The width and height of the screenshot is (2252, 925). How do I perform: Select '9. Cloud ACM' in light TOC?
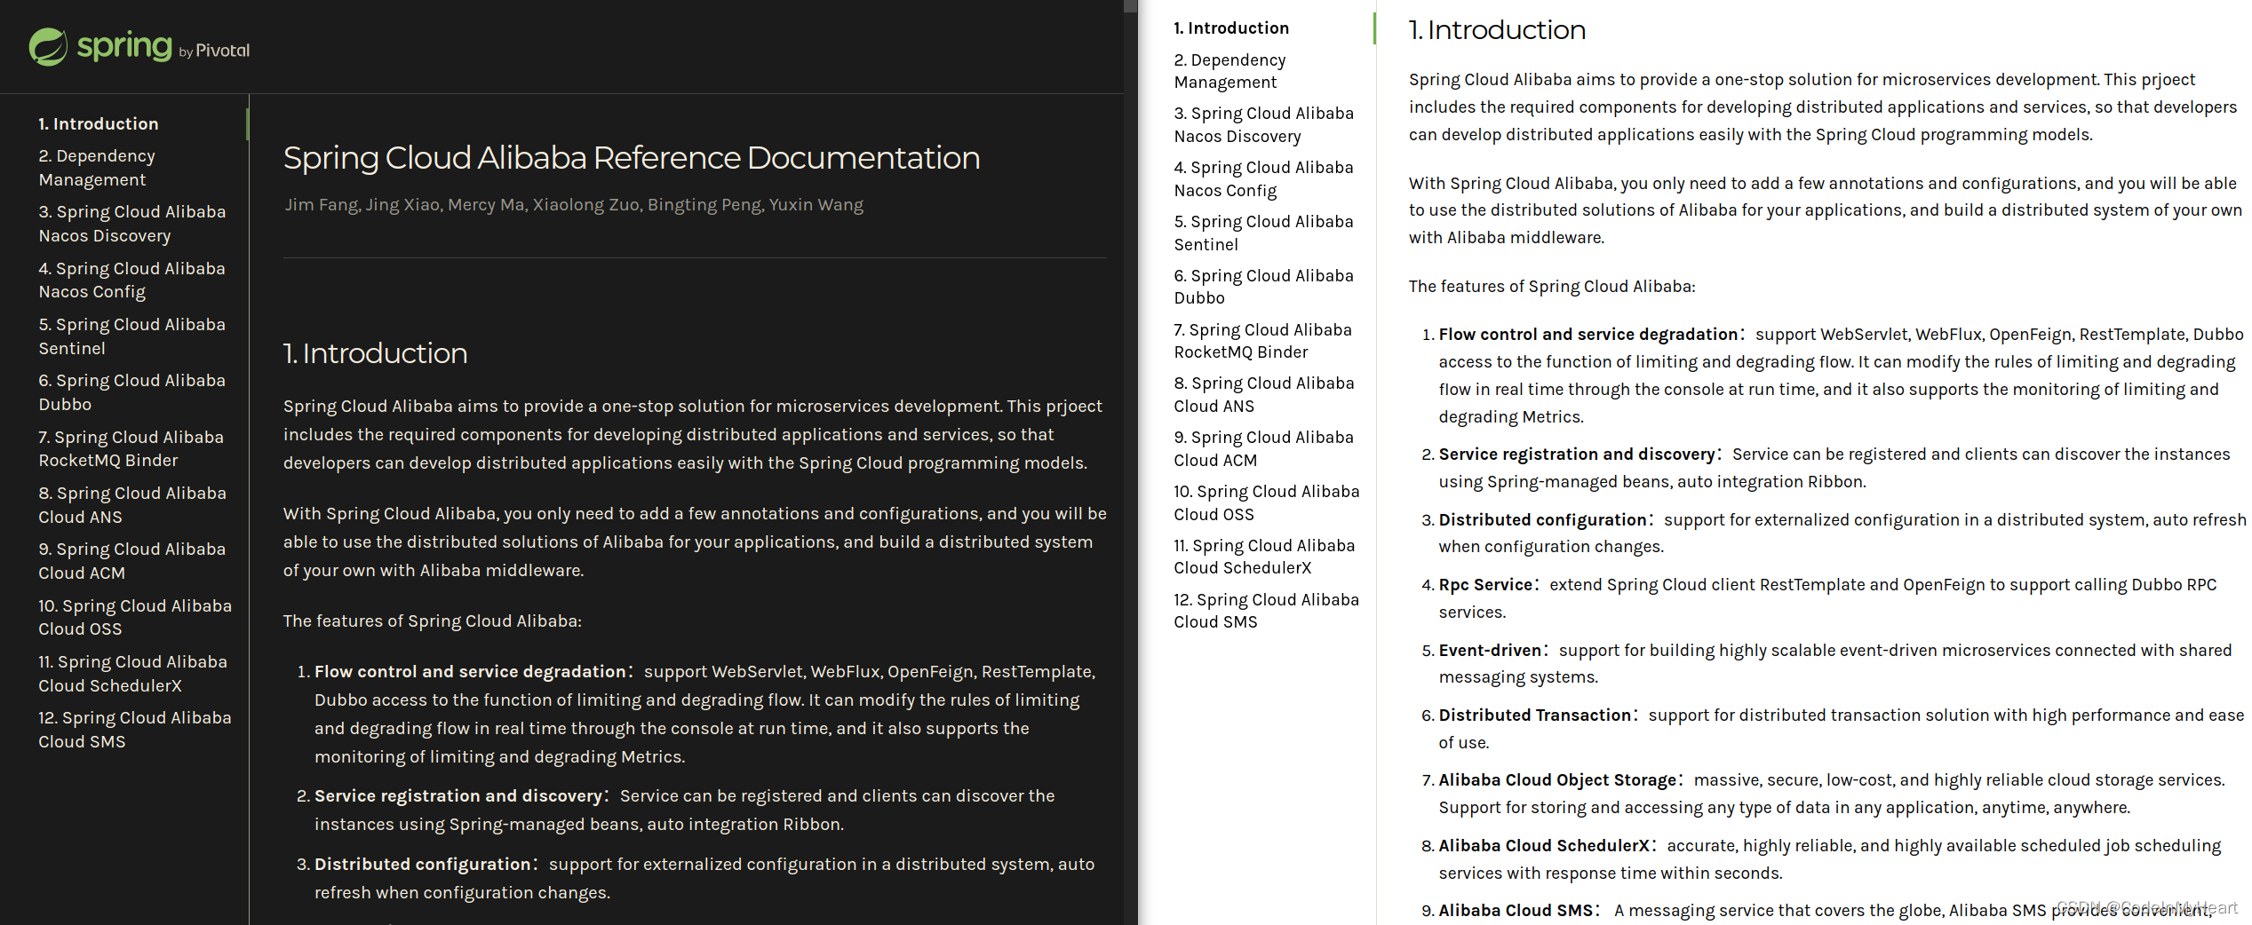[1263, 448]
